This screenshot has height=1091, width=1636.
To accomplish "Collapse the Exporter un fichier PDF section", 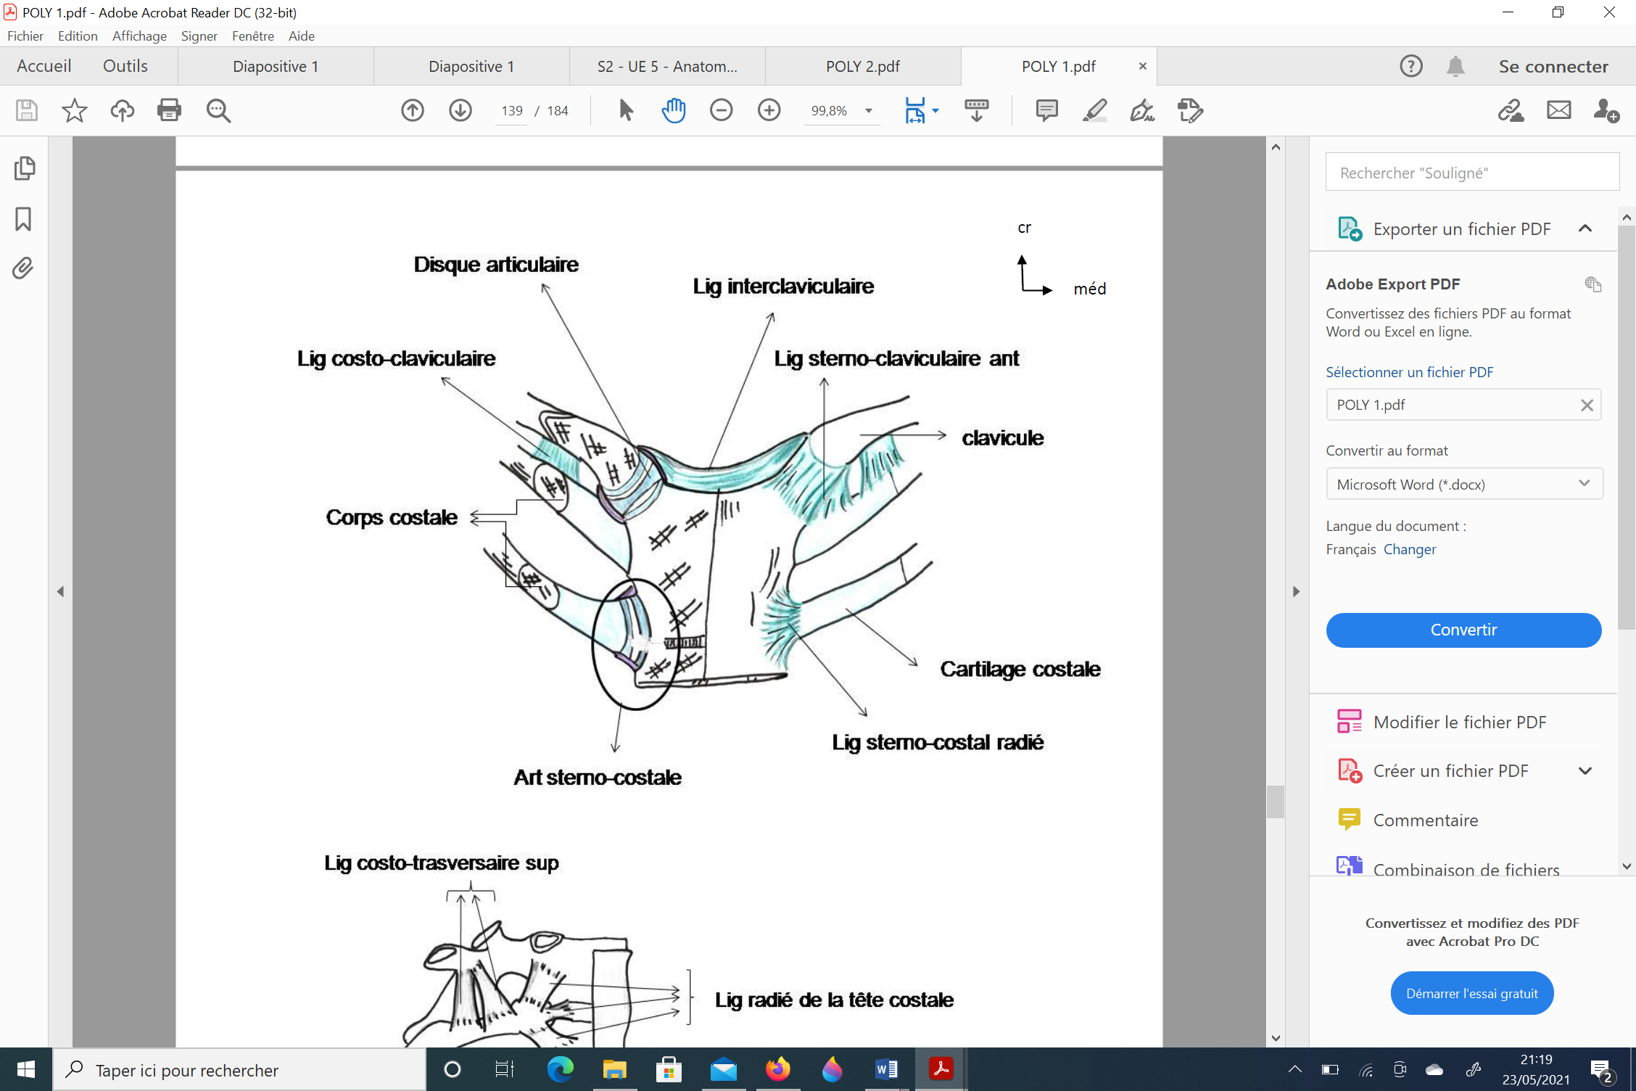I will coord(1585,229).
